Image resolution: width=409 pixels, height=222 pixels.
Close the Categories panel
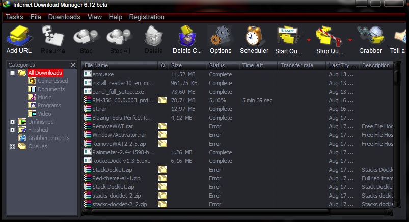[x=73, y=65]
